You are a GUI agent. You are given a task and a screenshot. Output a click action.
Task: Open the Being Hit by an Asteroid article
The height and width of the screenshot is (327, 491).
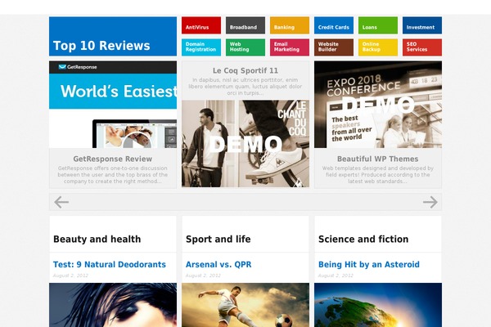click(369, 264)
